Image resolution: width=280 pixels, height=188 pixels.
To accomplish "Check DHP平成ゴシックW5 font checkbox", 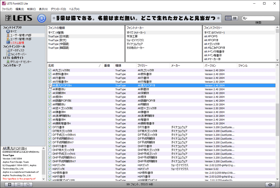I will tap(50, 154).
